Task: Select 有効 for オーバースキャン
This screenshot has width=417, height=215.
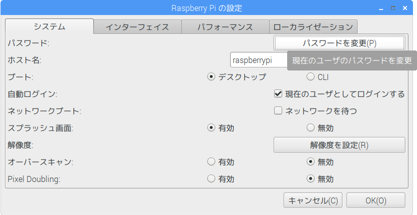Action: (220, 161)
